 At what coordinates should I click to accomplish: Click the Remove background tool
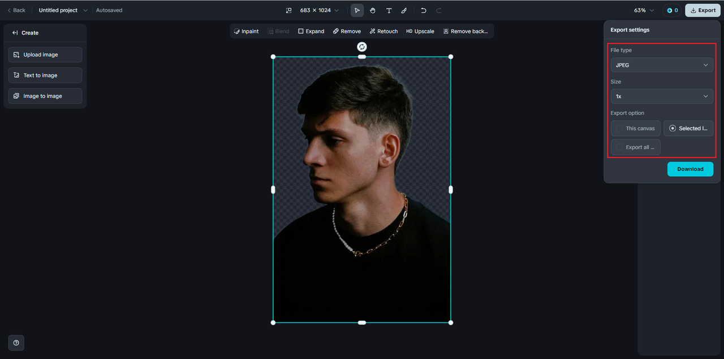pyautogui.click(x=466, y=31)
